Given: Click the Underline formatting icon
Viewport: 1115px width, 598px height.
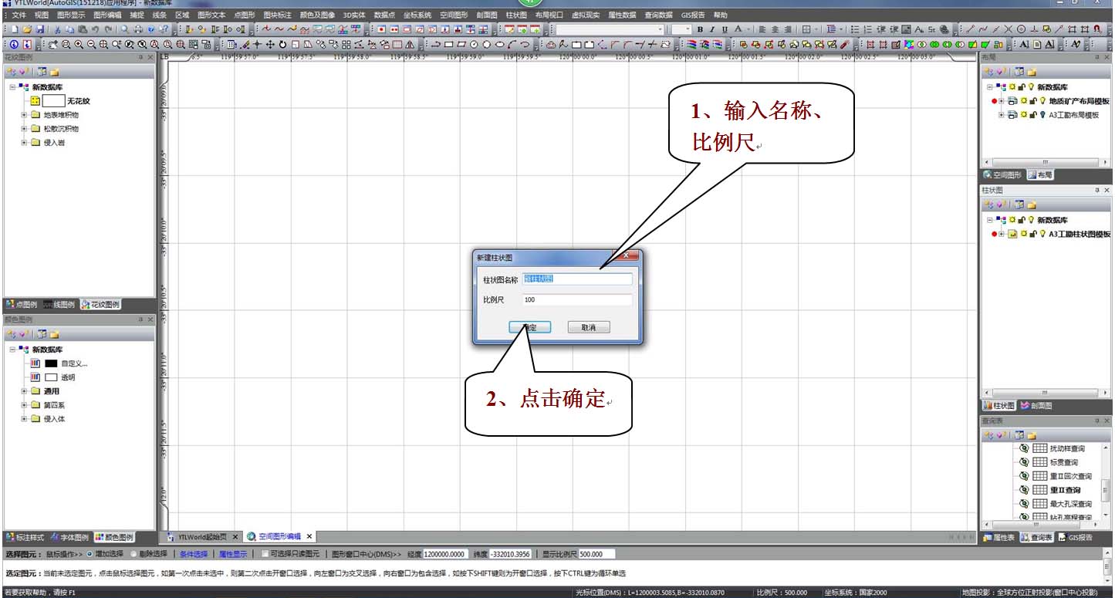Looking at the screenshot, I should tap(725, 29).
